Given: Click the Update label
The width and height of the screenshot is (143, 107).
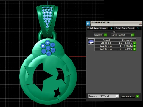Looking at the screenshot, I should 98,35.
